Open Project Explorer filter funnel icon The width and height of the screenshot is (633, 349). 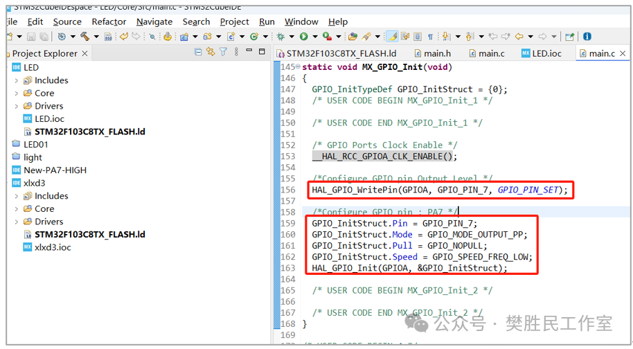click(223, 52)
